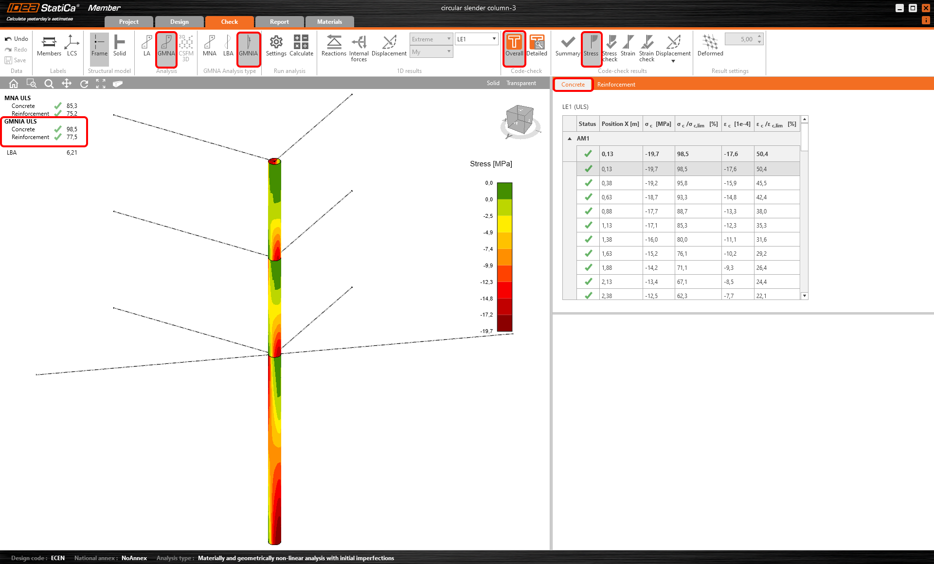This screenshot has width=934, height=564.
Task: Switch to the Report tab
Action: pyautogui.click(x=279, y=22)
